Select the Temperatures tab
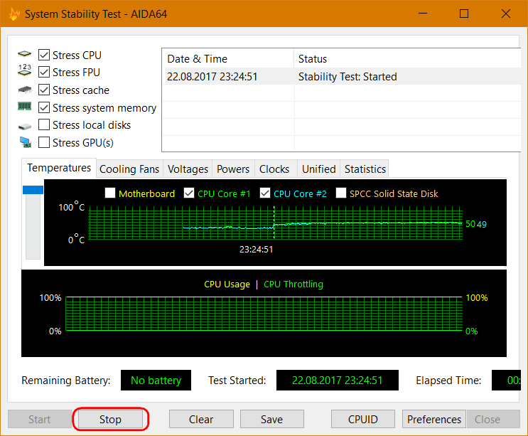The image size is (528, 436). pyautogui.click(x=59, y=168)
